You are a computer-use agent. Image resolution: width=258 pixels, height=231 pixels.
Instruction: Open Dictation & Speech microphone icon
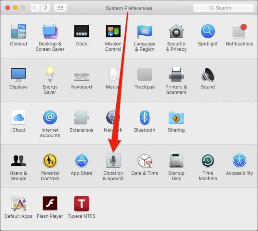coord(113,161)
